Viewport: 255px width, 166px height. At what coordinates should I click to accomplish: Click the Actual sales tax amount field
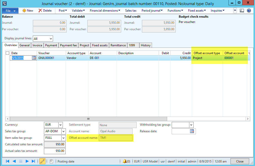pyautogui.click(x=55, y=151)
